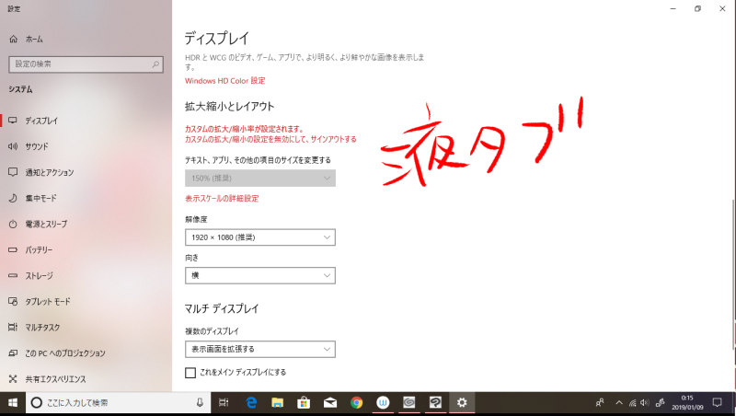This screenshot has height=416, width=736.
Task: Open File Explorer from taskbar
Action: (278, 402)
